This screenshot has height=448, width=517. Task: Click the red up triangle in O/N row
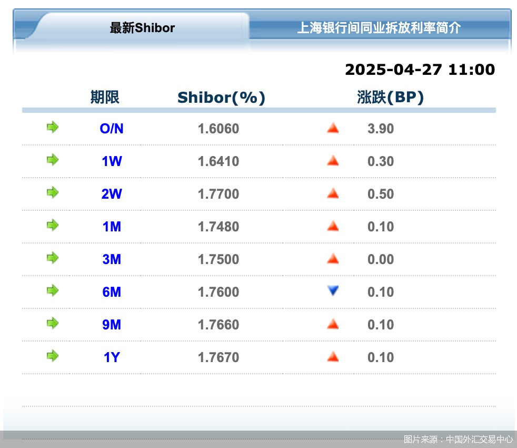(333, 128)
